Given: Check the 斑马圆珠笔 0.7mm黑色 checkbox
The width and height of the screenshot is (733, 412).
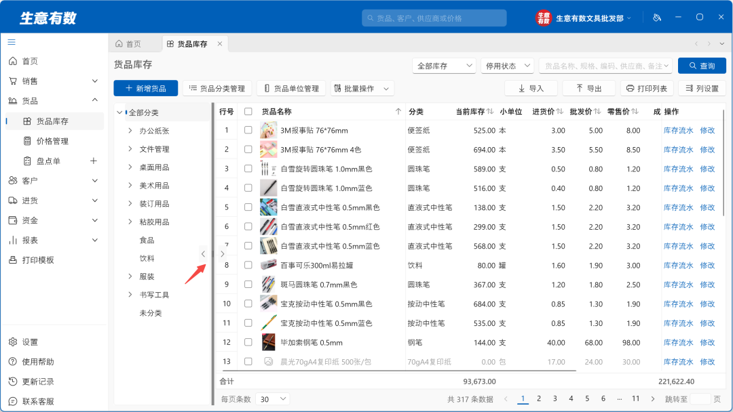Looking at the screenshot, I should (248, 284).
